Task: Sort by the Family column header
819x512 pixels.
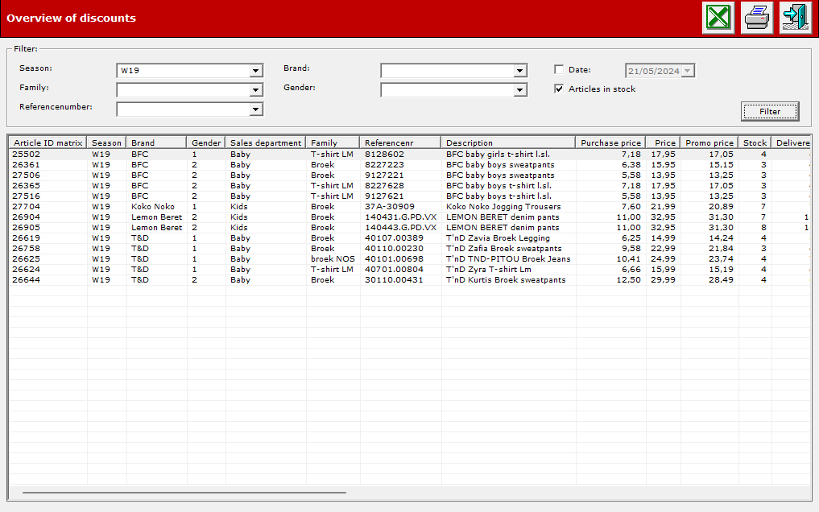Action: coord(333,142)
